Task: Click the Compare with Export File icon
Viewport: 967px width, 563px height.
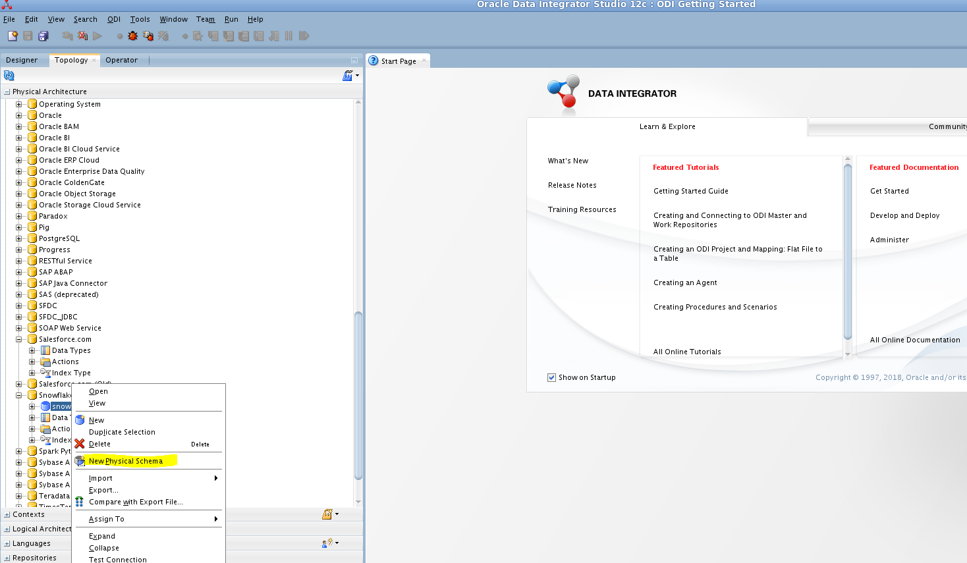Action: click(80, 502)
